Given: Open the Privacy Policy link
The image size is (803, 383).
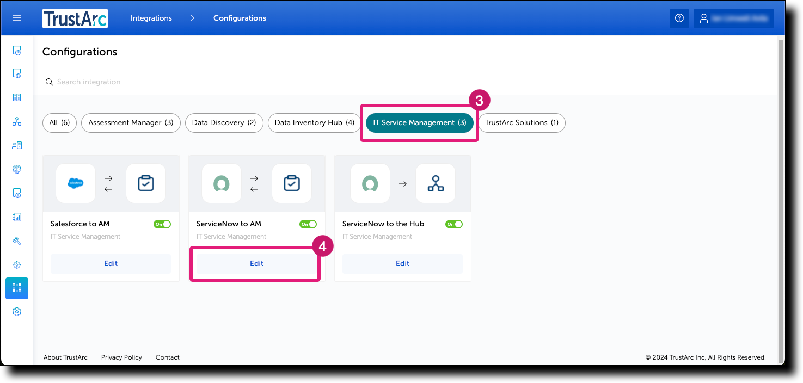Looking at the screenshot, I should click(121, 357).
